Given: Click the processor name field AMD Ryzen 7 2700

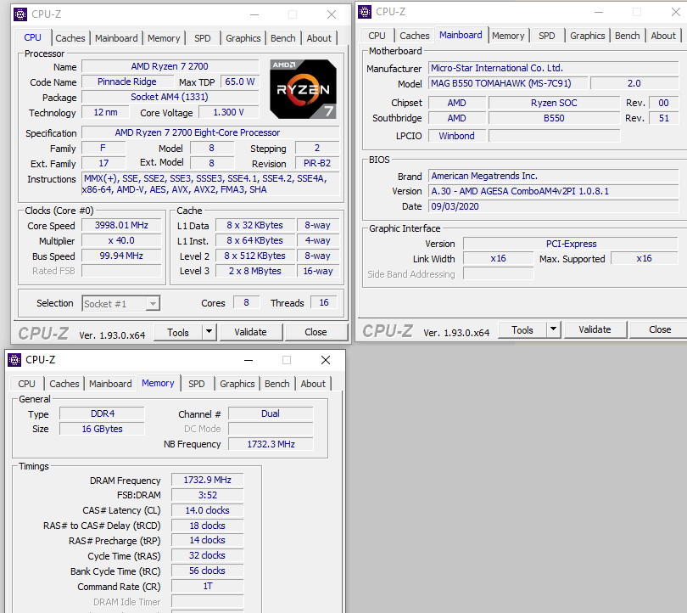Looking at the screenshot, I should click(x=170, y=67).
